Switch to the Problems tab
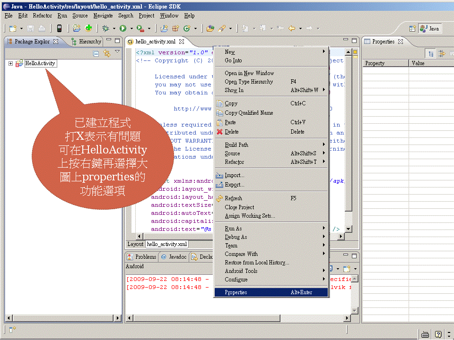Image resolution: width=454 pixels, height=340 pixels. click(142, 257)
